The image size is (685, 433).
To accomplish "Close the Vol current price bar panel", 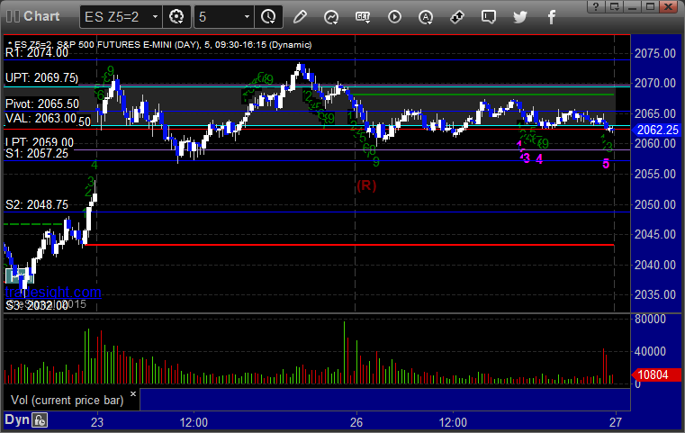I will (133, 393).
